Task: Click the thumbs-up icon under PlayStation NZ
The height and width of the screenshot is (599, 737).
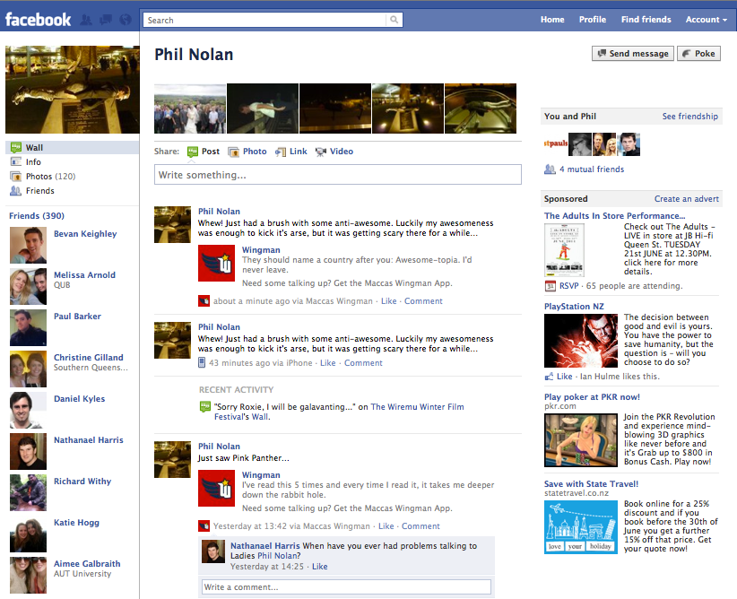Action: tap(549, 377)
